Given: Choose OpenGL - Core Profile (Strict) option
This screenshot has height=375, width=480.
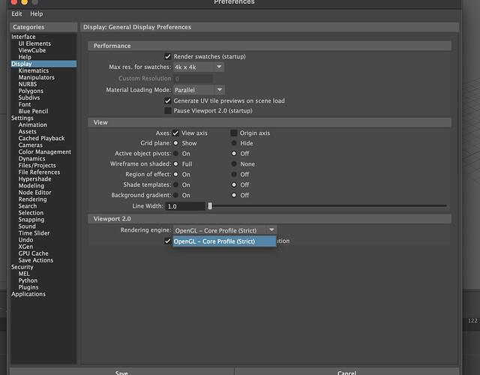Looking at the screenshot, I should click(x=224, y=241).
